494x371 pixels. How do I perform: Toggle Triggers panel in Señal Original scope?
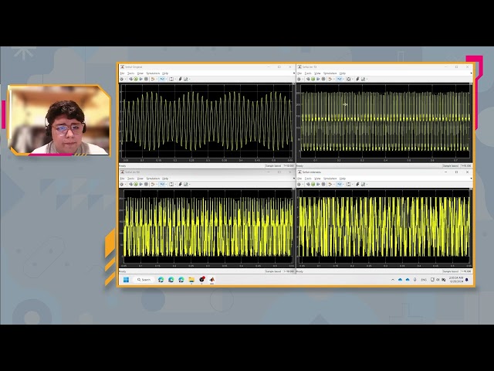pos(180,79)
